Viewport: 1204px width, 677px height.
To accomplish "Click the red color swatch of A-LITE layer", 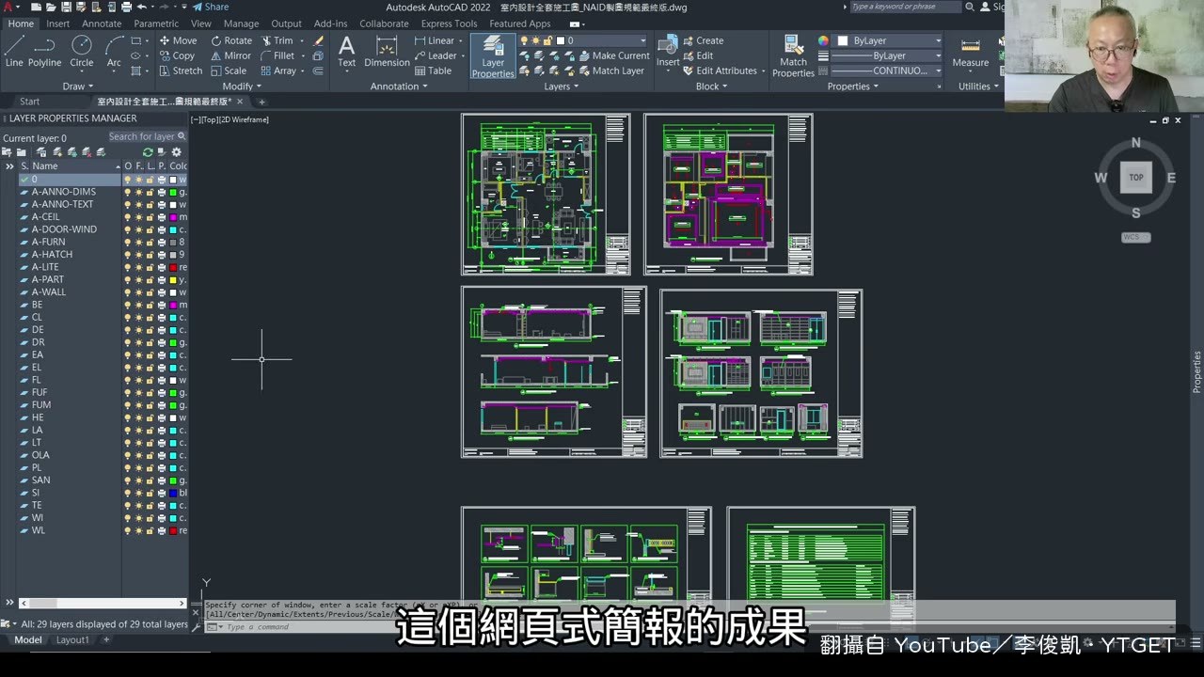I will coord(173,267).
